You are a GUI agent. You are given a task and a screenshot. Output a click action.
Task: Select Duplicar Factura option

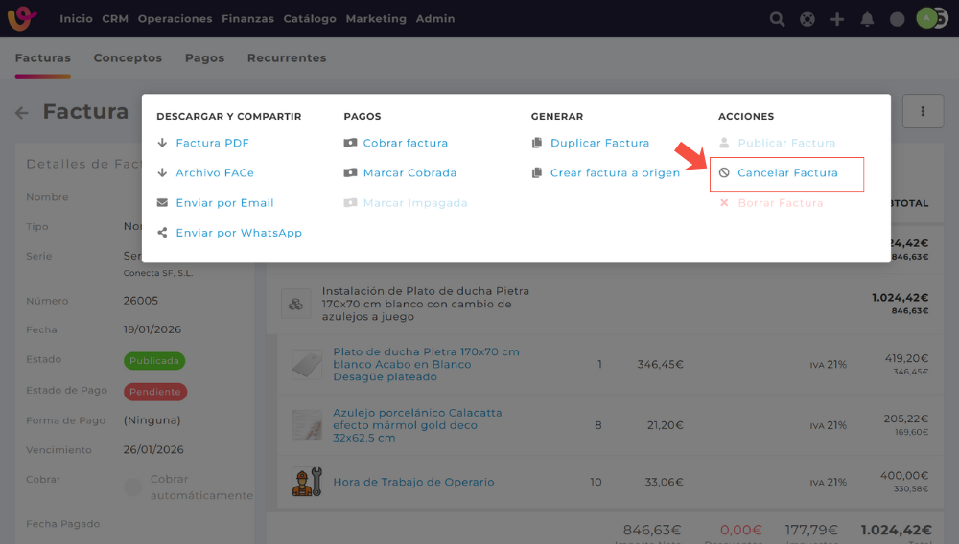599,144
